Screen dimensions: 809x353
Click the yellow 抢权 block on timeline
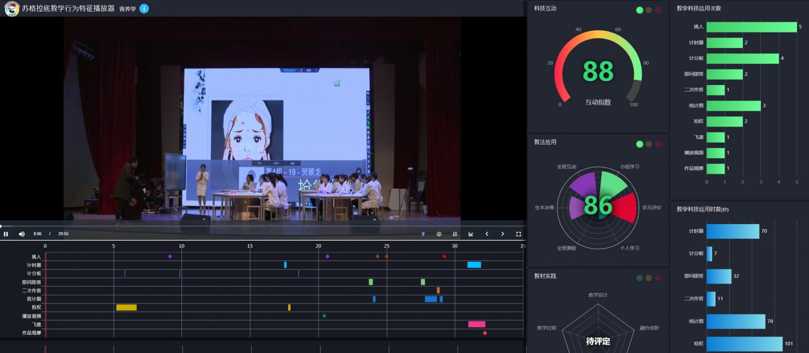point(126,307)
